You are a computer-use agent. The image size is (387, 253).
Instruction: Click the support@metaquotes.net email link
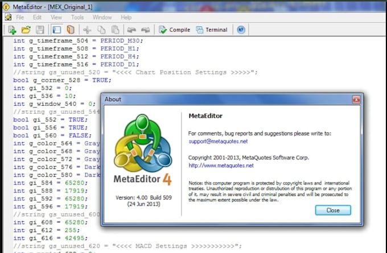click(218, 142)
